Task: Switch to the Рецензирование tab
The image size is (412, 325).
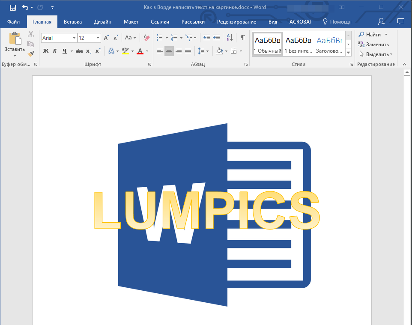Action: tap(236, 22)
